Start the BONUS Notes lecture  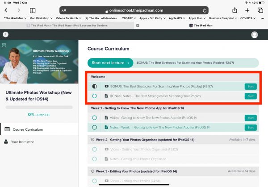[x=251, y=96]
